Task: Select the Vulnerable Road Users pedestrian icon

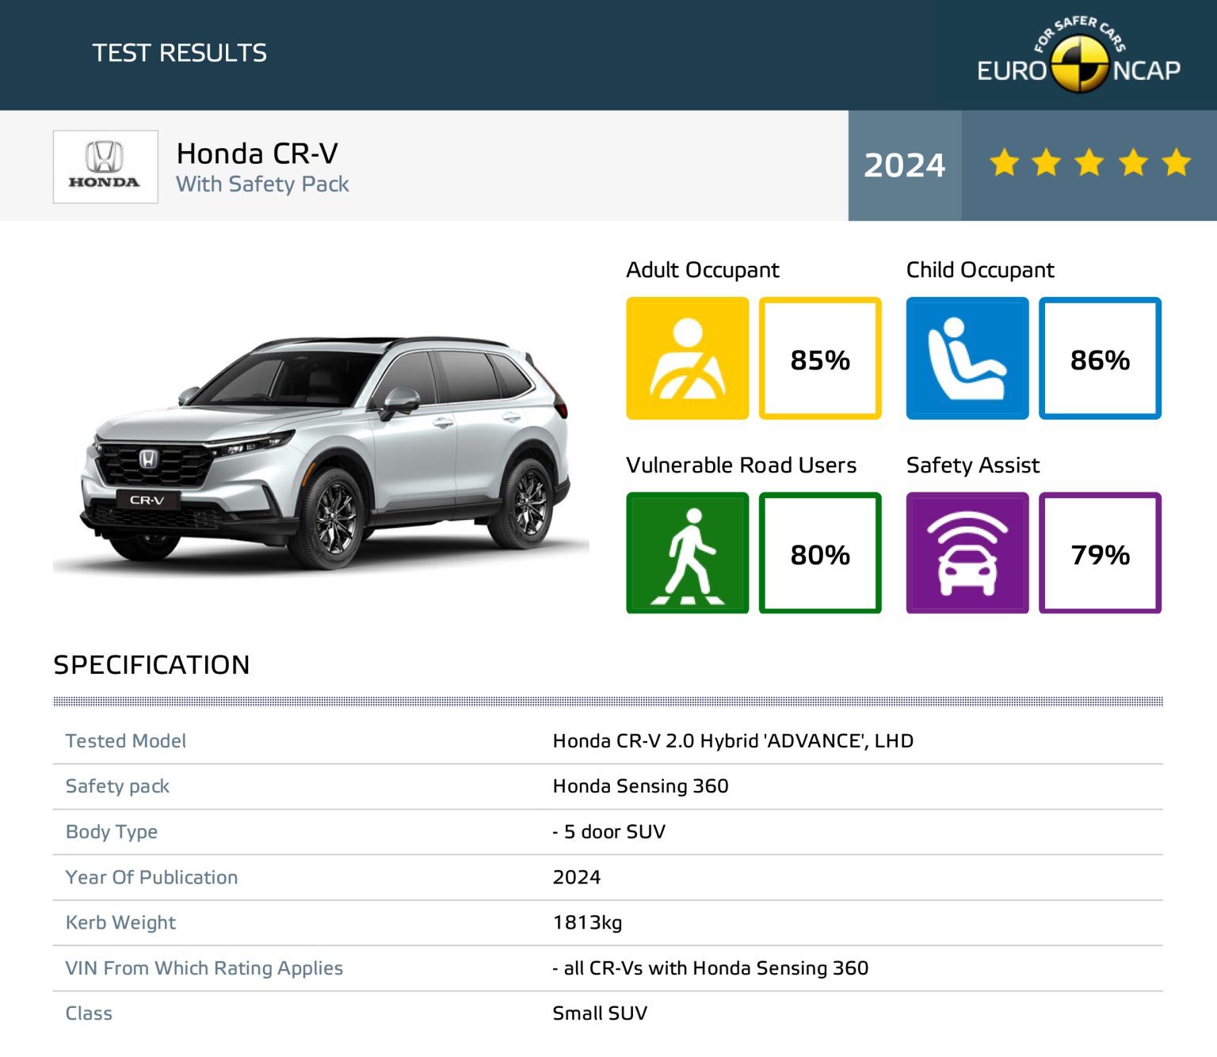Action: (x=686, y=552)
